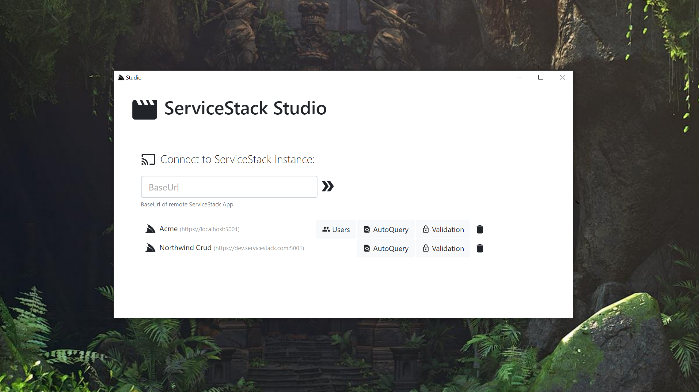This screenshot has height=392, width=699.
Task: Close the Studio window
Action: pyautogui.click(x=562, y=77)
